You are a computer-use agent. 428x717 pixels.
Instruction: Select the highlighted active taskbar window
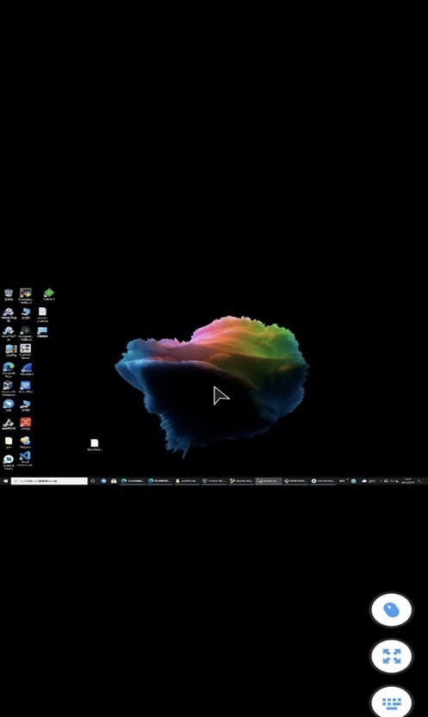point(269,481)
